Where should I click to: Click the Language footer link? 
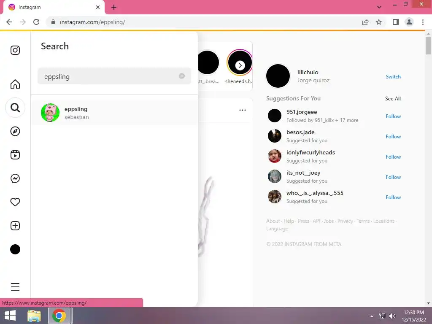[277, 229]
